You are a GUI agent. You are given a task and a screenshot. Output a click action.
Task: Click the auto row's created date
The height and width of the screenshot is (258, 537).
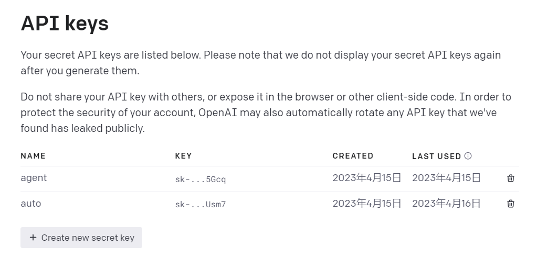(366, 203)
